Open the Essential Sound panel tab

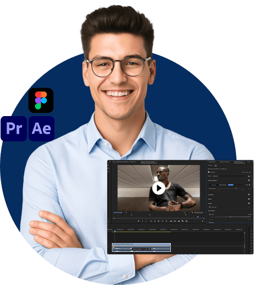239,162
